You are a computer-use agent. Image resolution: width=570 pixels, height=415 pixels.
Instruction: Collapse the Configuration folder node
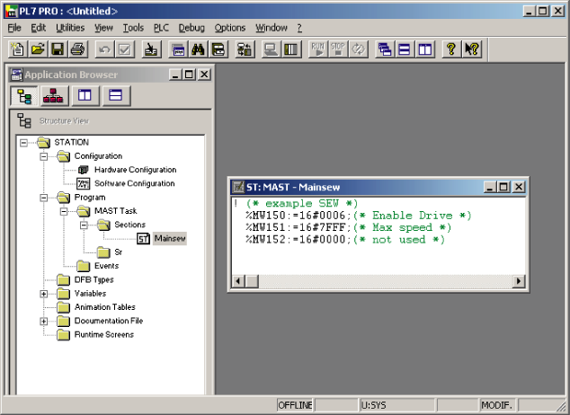tap(44, 156)
